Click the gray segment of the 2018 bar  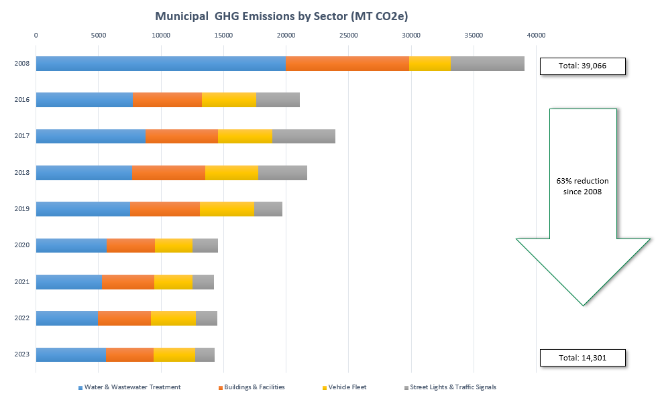coord(282,173)
